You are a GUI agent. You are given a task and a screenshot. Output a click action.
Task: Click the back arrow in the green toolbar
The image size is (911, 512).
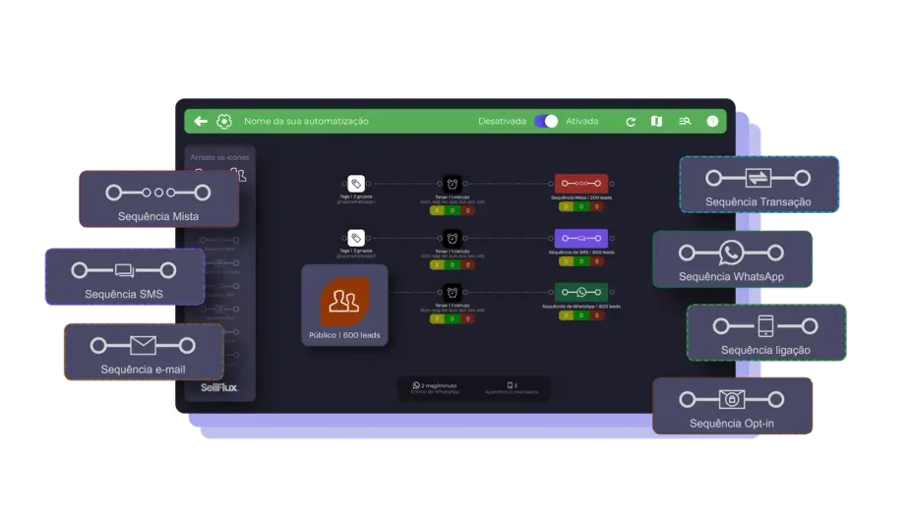[201, 121]
